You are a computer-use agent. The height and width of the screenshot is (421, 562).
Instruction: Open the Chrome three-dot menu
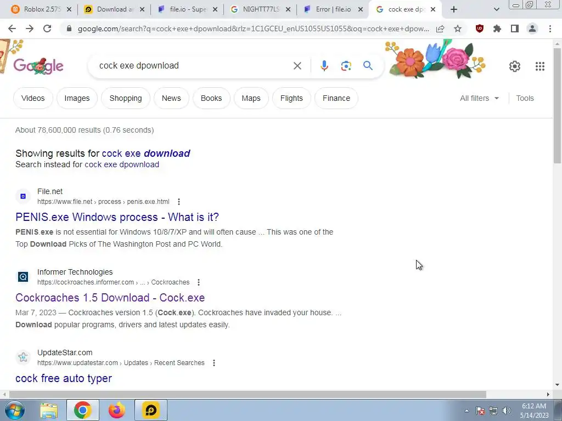click(550, 29)
